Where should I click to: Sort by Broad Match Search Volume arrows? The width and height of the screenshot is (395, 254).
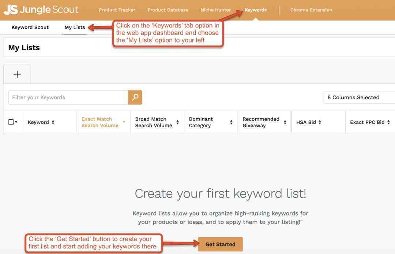[178, 122]
